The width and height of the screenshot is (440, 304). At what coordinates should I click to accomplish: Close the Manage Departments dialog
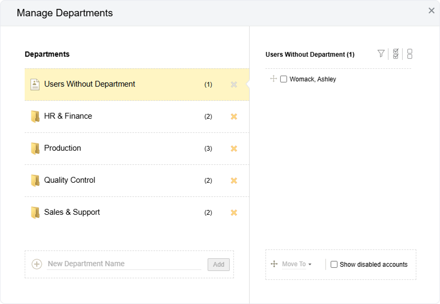pos(431,10)
